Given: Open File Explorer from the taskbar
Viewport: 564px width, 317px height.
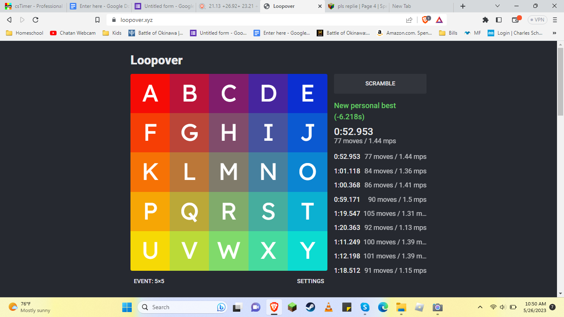Looking at the screenshot, I should tap(401, 307).
